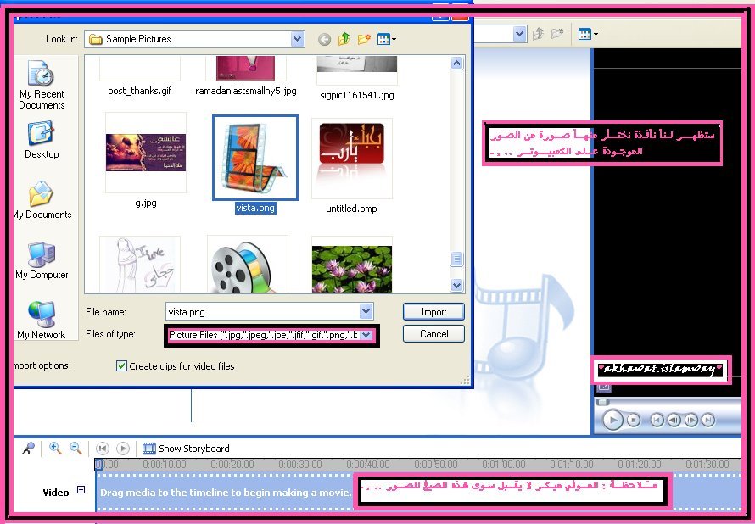Image resolution: width=755 pixels, height=524 pixels.
Task: Click the Cancel button
Action: pos(433,334)
